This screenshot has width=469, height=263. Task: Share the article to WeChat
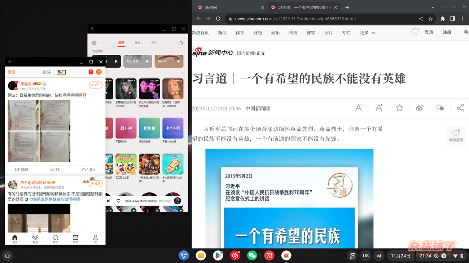[x=440, y=108]
